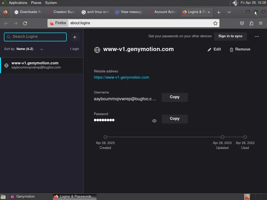
Task: Click the Created timeline marker
Action: click(105, 137)
